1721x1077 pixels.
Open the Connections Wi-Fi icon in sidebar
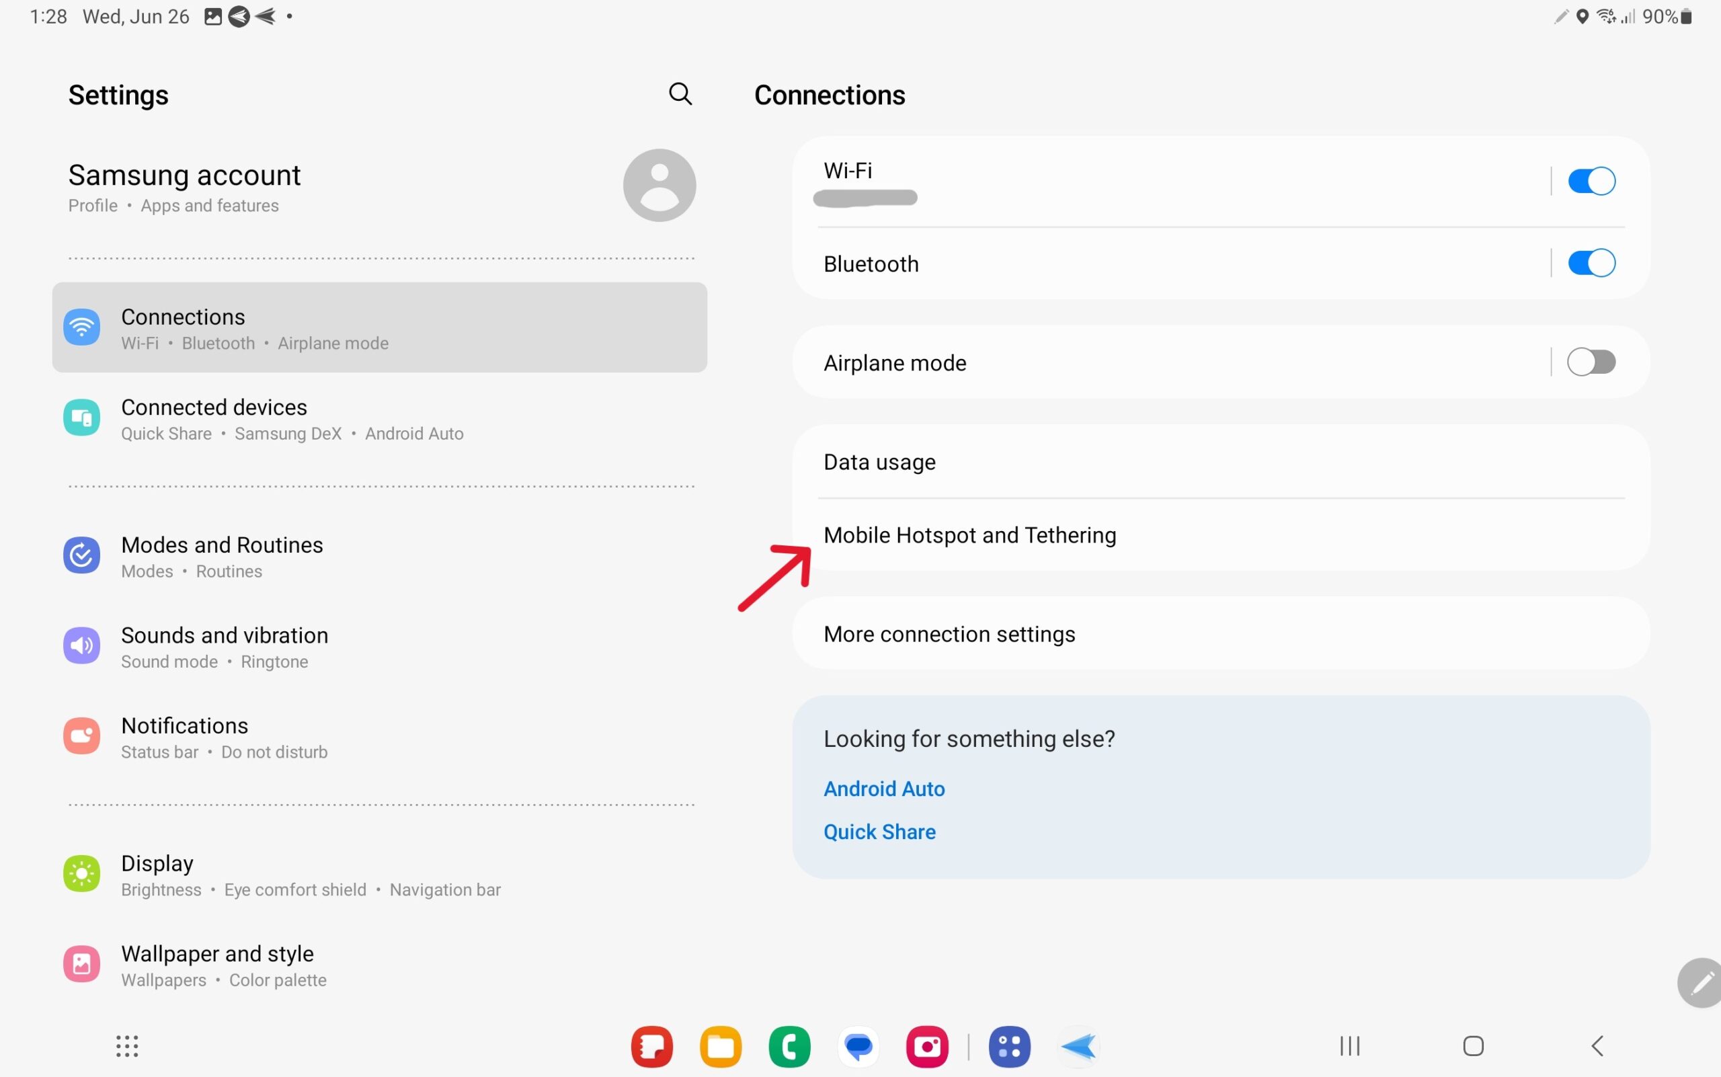click(81, 327)
